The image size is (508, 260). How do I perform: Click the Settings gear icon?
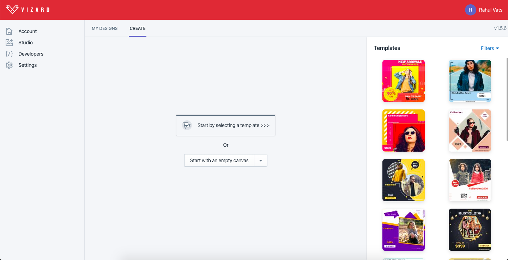click(x=9, y=65)
